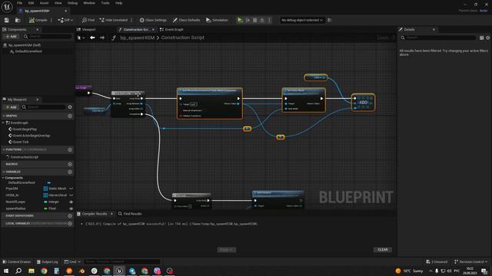The height and width of the screenshot is (276, 492).
Task: Open the Debug menu
Action: pyautogui.click(x=72, y=3)
